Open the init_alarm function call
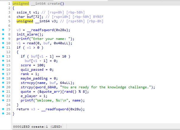The height and width of the screenshot is (130, 180). 26,34
